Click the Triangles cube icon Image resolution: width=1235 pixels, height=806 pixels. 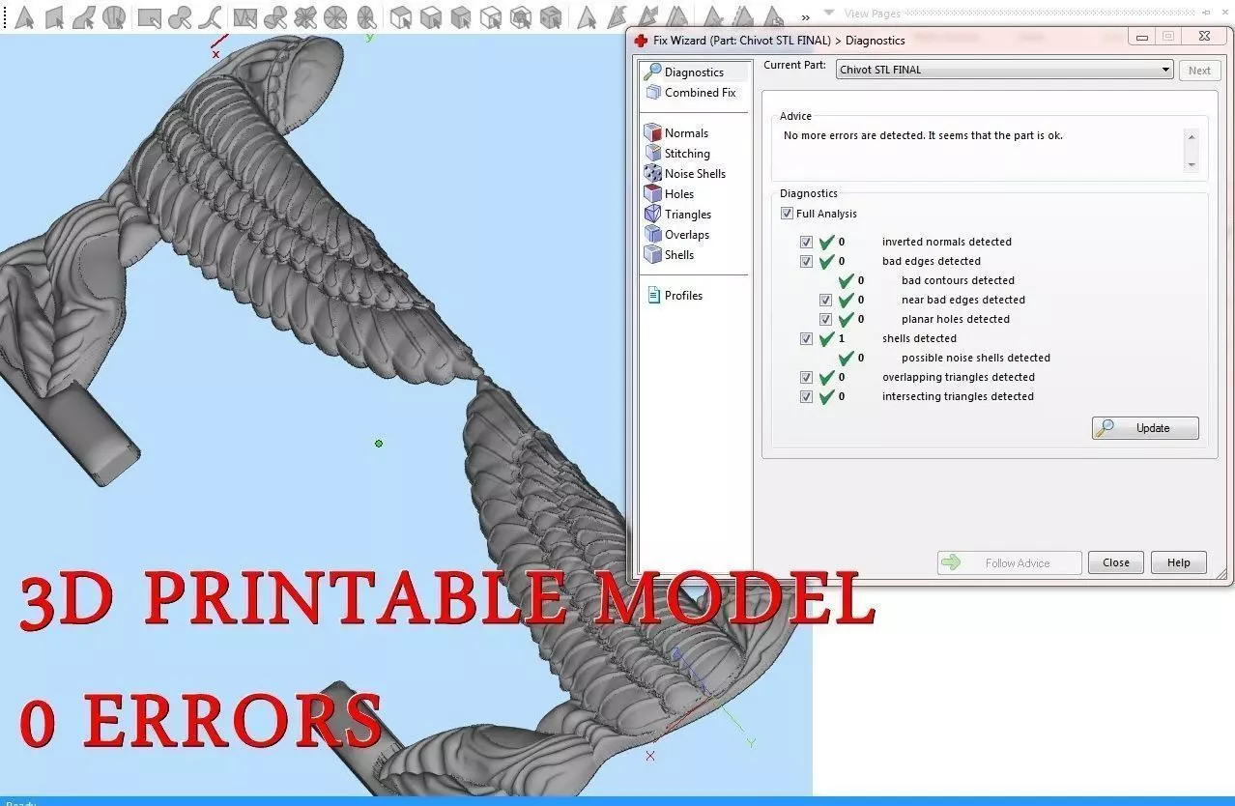click(x=653, y=214)
